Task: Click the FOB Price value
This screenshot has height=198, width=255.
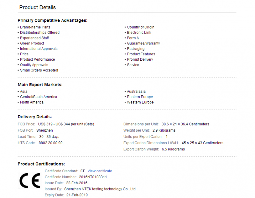Action: tap(66, 124)
